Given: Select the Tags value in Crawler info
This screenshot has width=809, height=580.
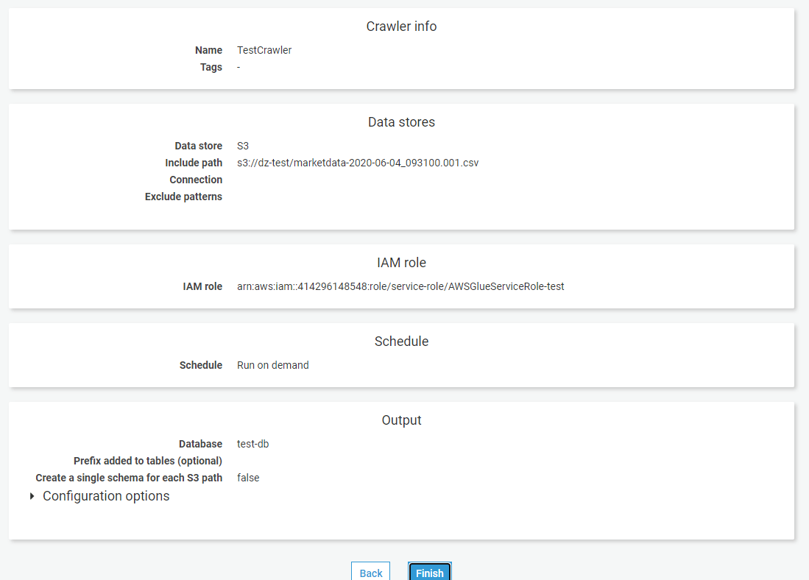Looking at the screenshot, I should coord(238,67).
